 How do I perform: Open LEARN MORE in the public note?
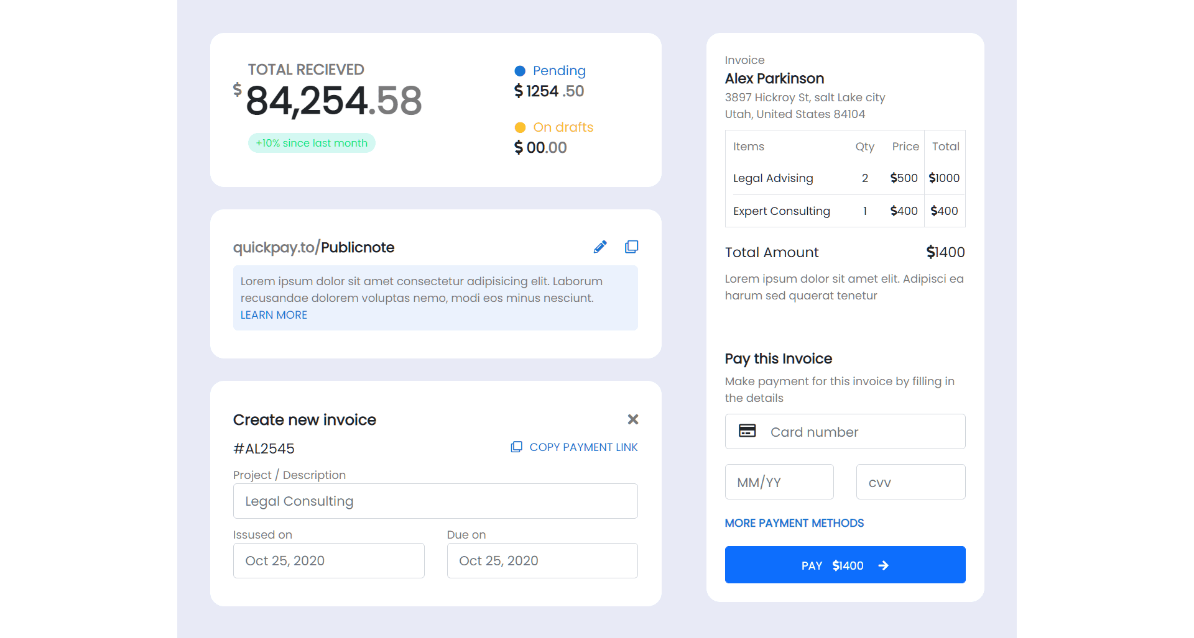tap(274, 315)
